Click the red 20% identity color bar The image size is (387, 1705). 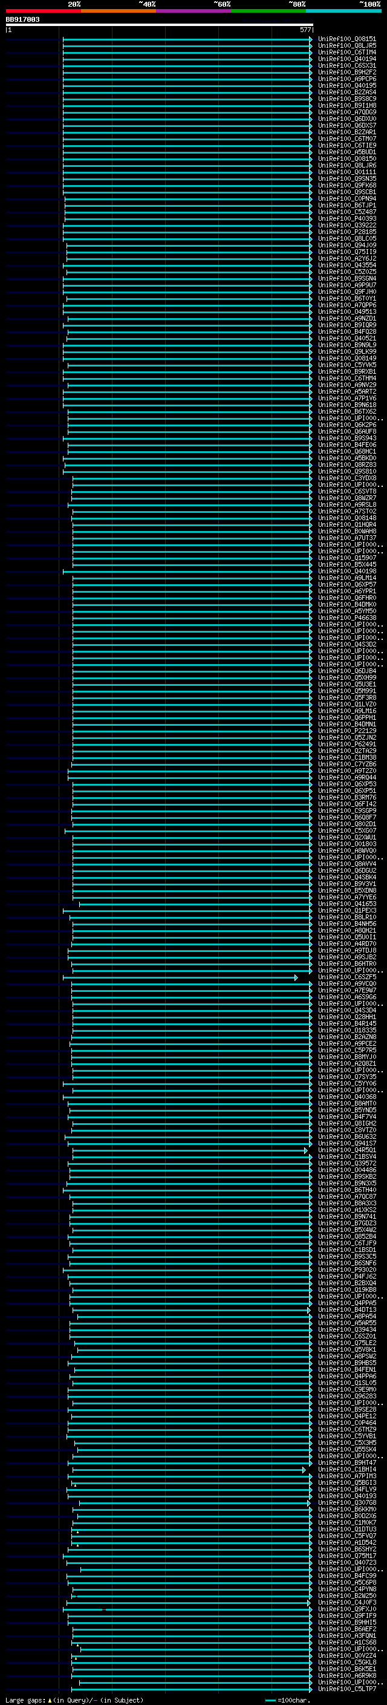pos(43,11)
